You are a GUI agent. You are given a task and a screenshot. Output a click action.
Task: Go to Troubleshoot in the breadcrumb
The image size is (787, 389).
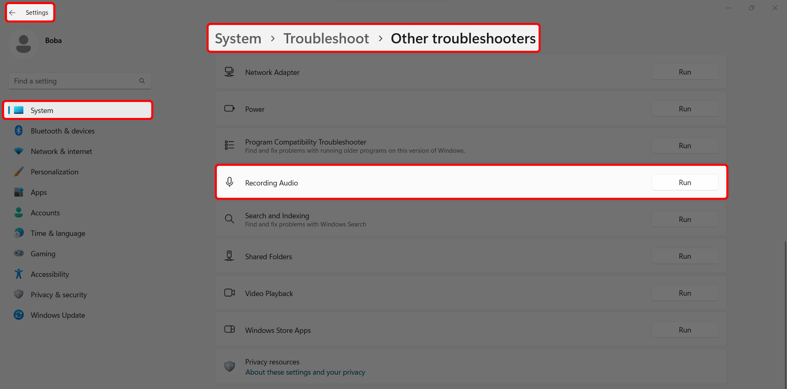(326, 38)
